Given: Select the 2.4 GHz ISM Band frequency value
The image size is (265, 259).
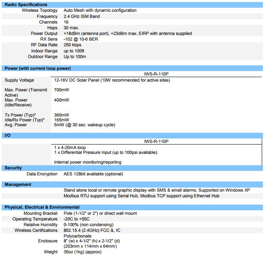Looking at the screenshot, I should pyautogui.click(x=82, y=16).
